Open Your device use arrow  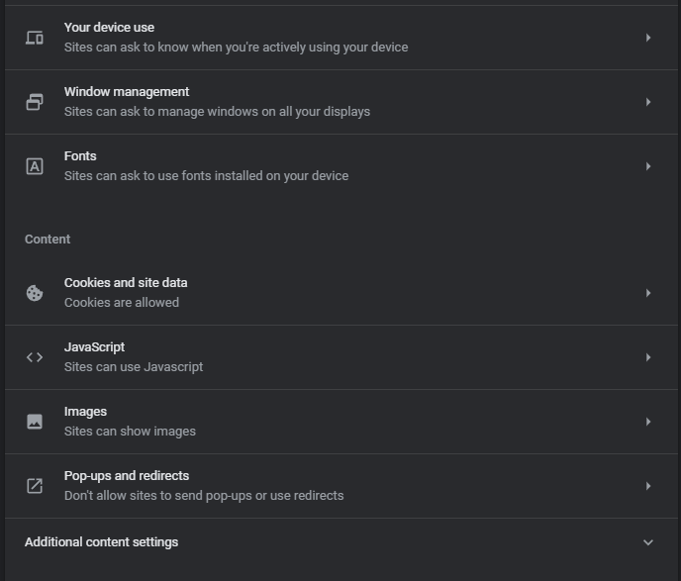648,38
